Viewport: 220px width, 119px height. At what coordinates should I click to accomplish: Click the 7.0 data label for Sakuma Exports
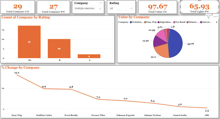pyautogui.click(x=126, y=99)
